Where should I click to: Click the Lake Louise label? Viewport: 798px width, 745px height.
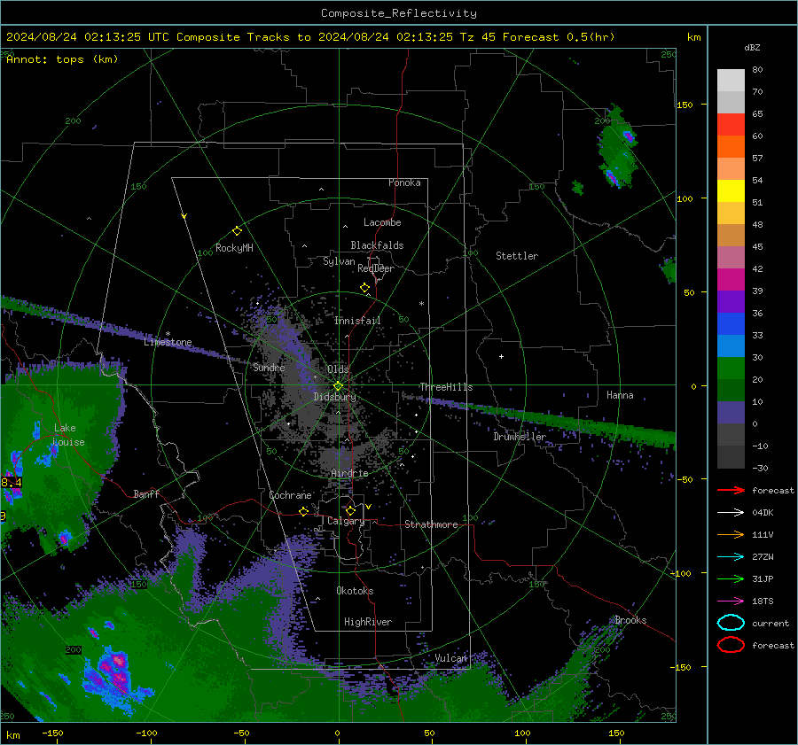67,435
